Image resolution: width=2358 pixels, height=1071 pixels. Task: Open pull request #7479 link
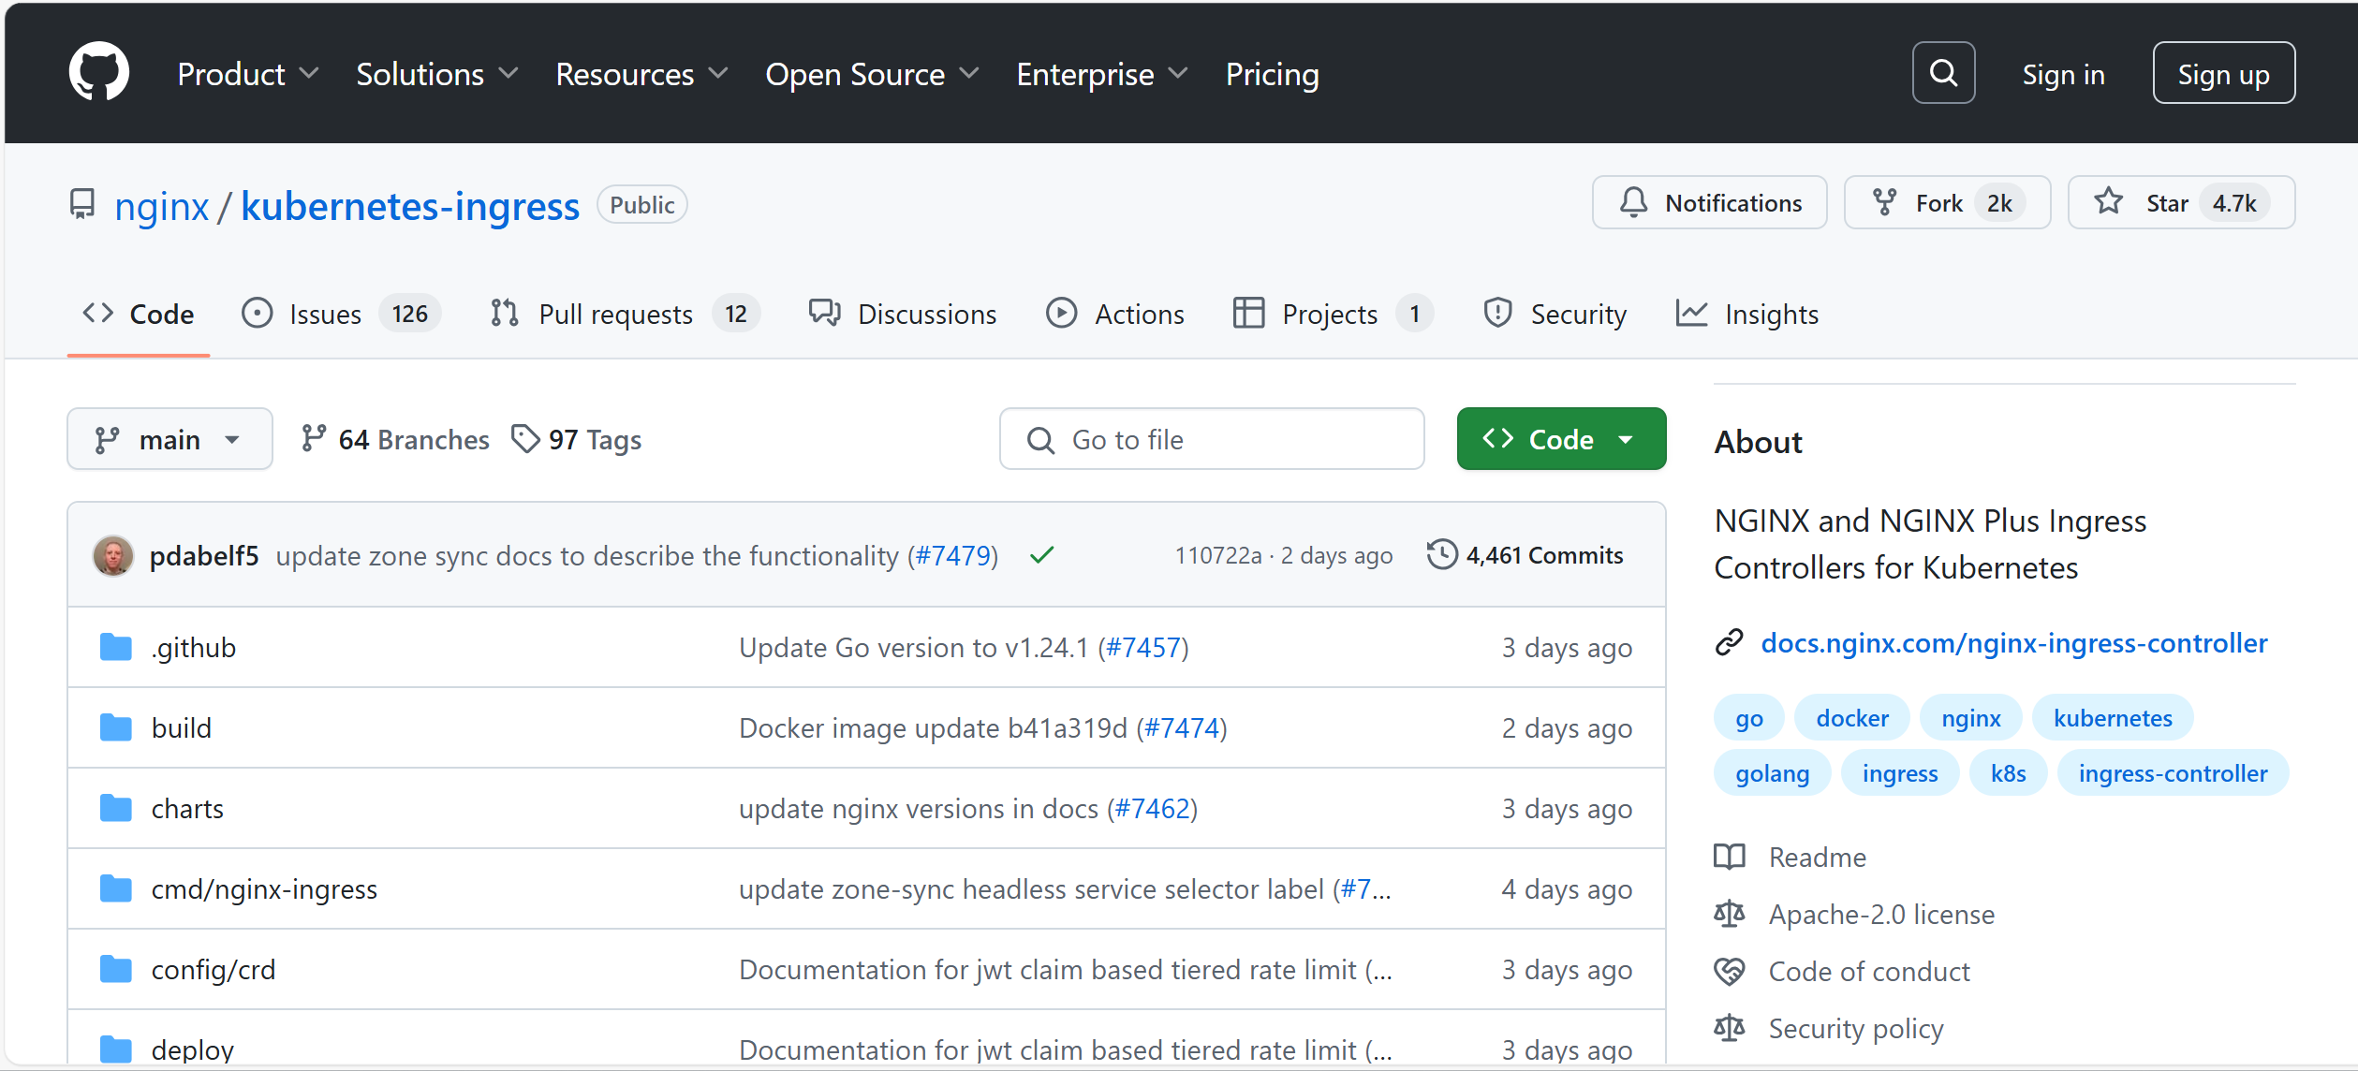coord(952,555)
